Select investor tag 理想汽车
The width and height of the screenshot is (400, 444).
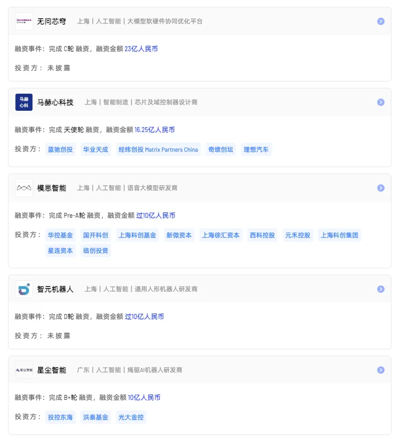click(256, 150)
